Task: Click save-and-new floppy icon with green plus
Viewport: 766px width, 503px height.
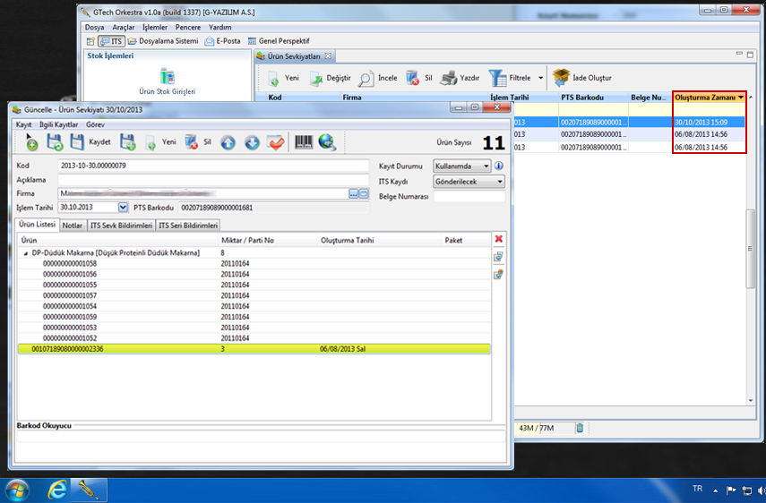Action: [127, 142]
